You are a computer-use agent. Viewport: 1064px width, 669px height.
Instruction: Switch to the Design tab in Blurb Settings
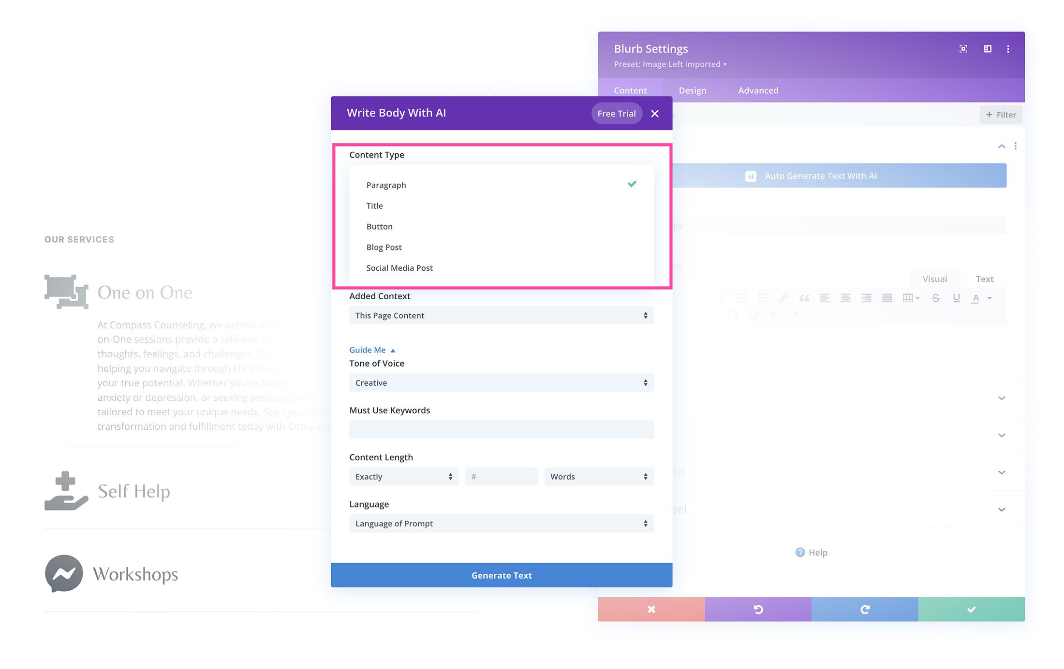coord(693,89)
